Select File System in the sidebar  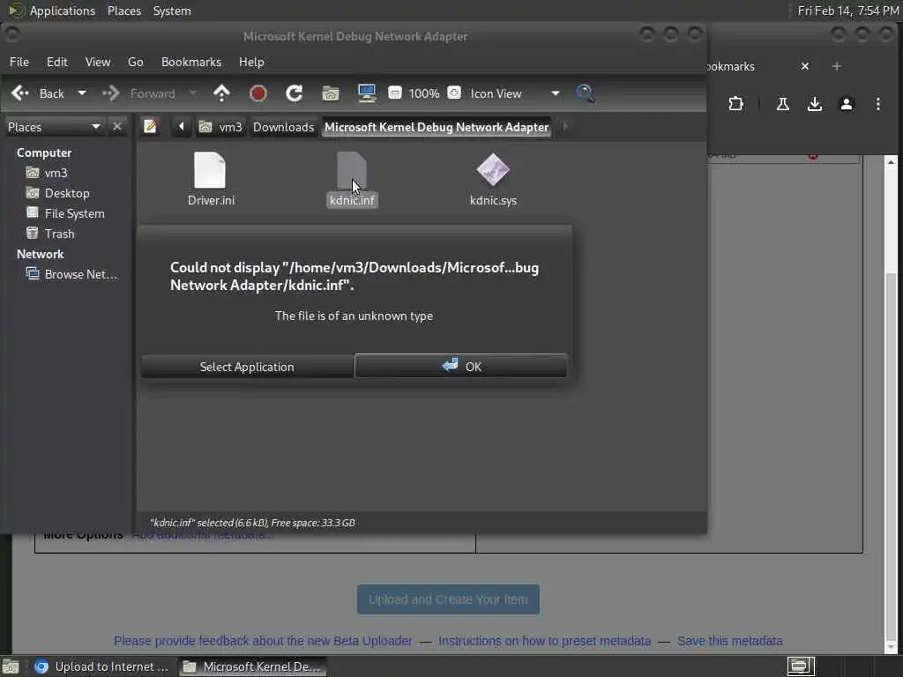(x=74, y=213)
